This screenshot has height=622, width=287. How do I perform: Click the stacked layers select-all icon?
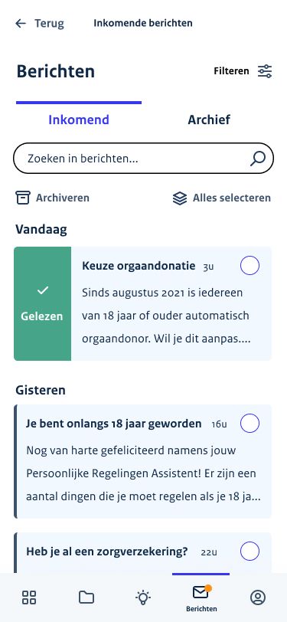click(x=180, y=198)
